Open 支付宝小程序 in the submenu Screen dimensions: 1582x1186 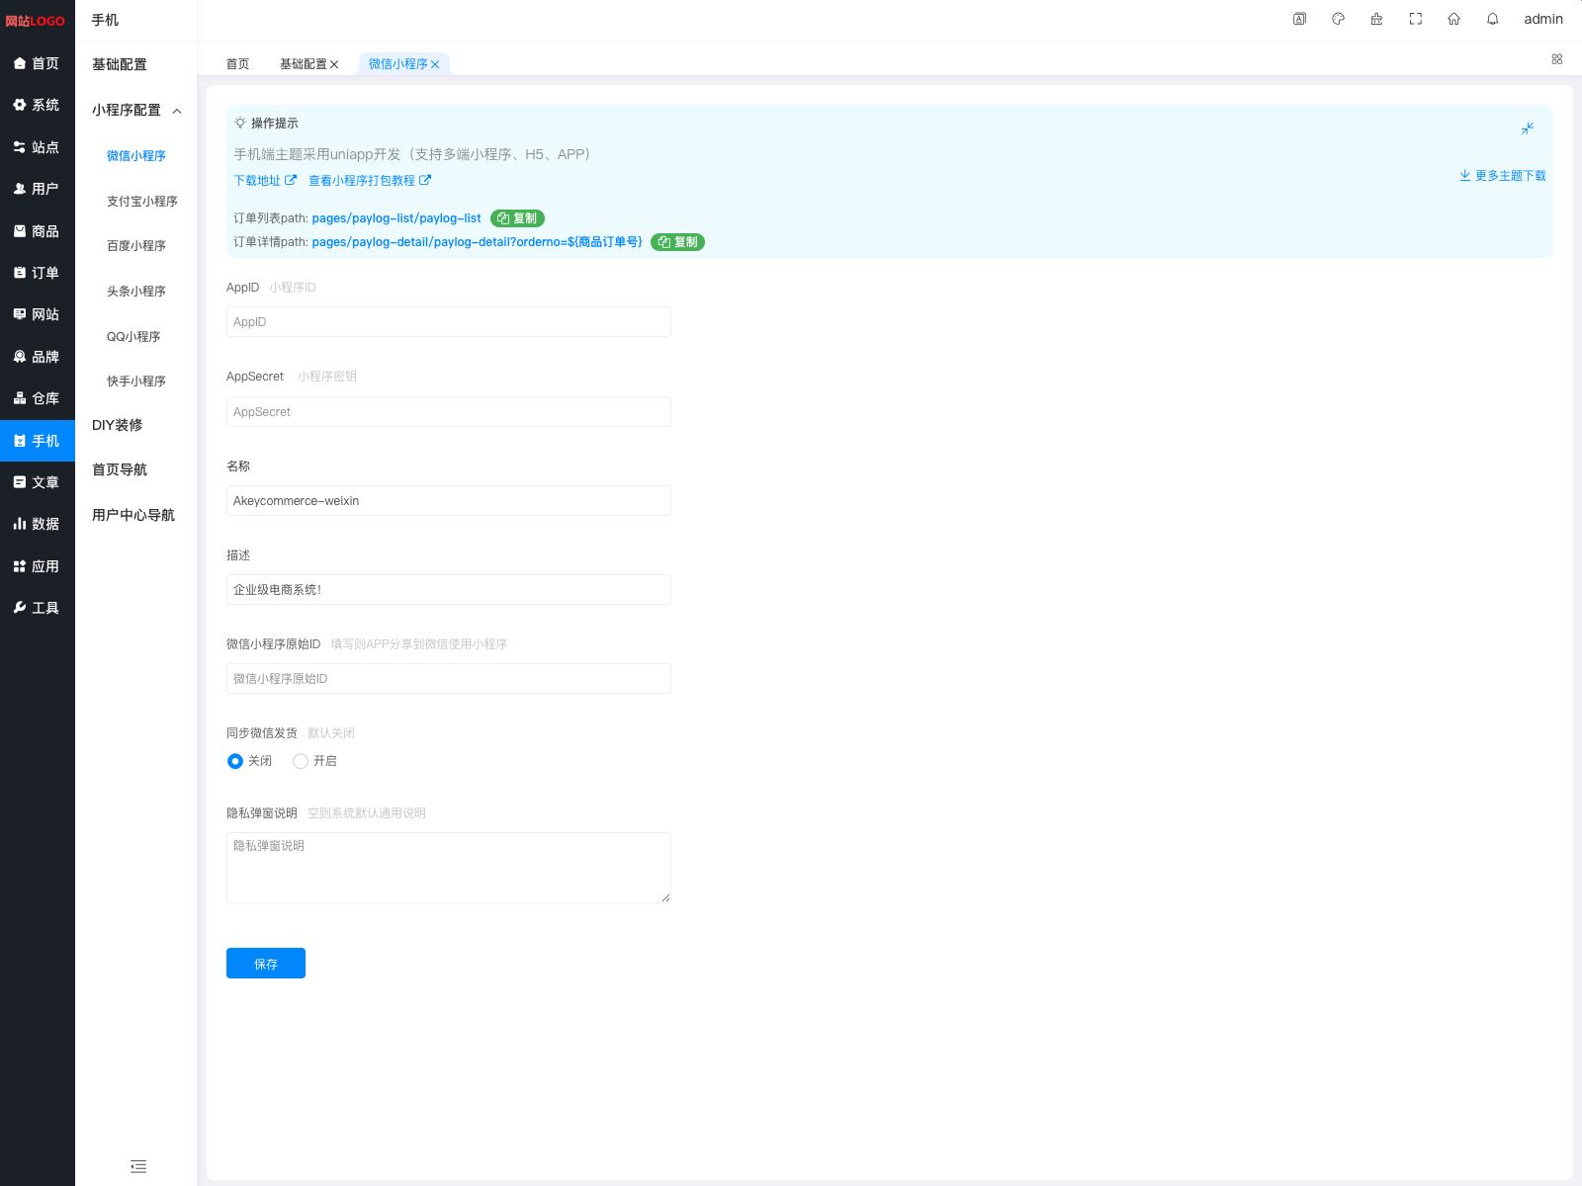[x=141, y=202]
